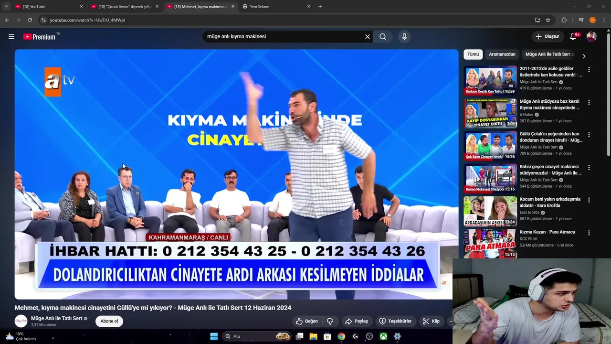
Task: Install app icon in address bar
Action: (537, 20)
